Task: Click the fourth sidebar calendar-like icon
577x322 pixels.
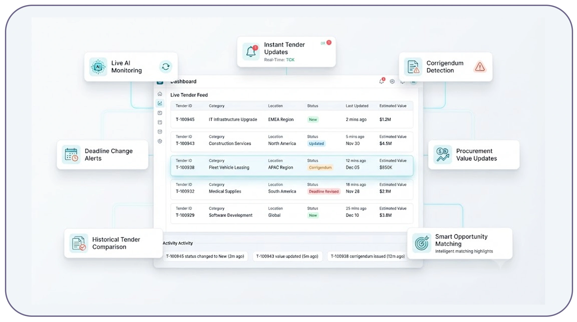Action: pos(160,122)
